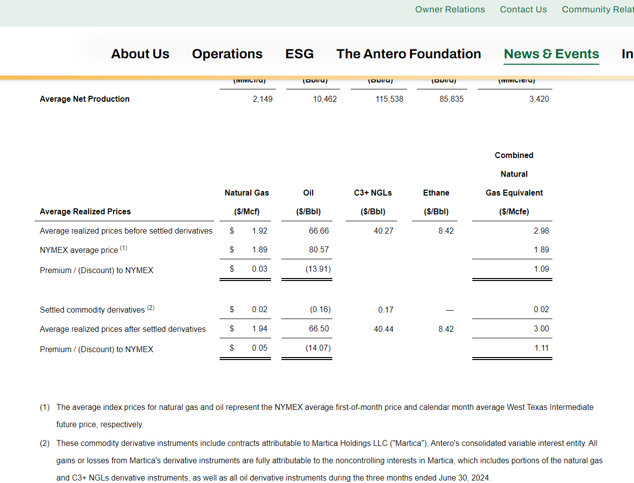
Task: Click the Community Relations link
Action: coord(597,9)
